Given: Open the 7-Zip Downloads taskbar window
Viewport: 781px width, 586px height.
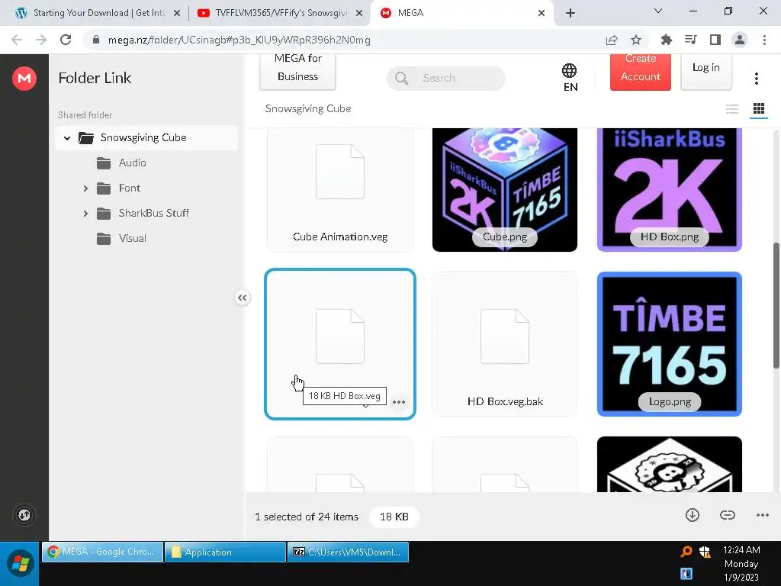Looking at the screenshot, I should [348, 552].
